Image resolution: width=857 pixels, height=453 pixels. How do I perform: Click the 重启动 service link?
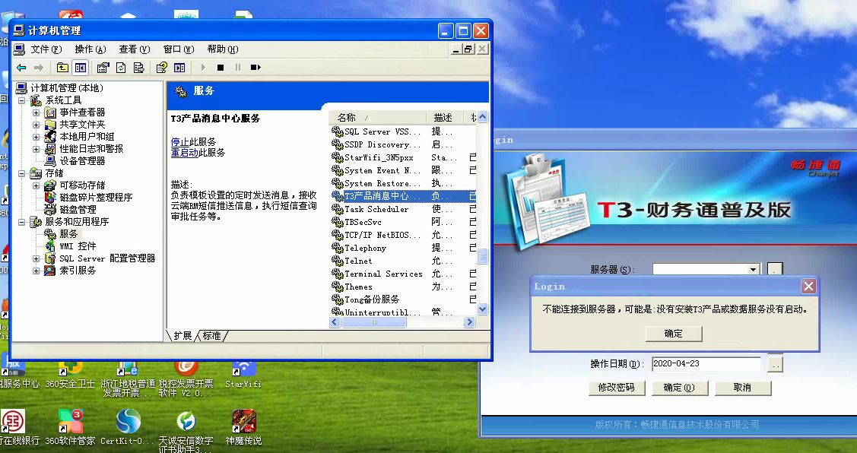(185, 153)
